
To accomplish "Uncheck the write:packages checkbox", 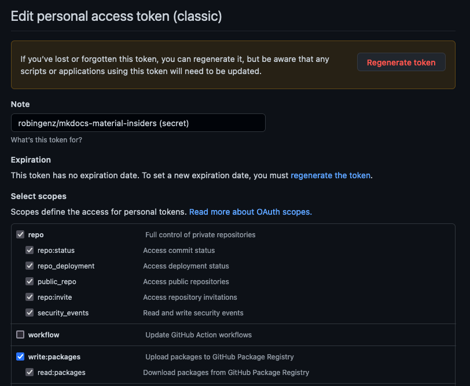I will tap(20, 356).
